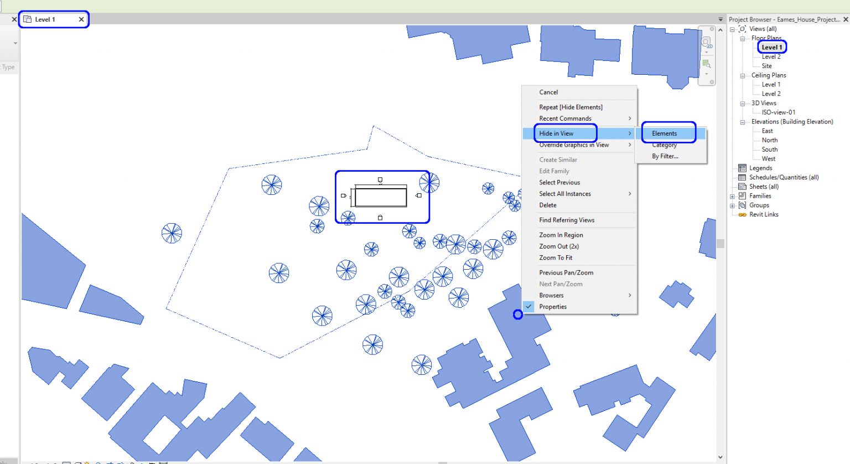Expand the Families node in Project Browser
Viewport: 850px width, 464px height.
click(x=732, y=195)
